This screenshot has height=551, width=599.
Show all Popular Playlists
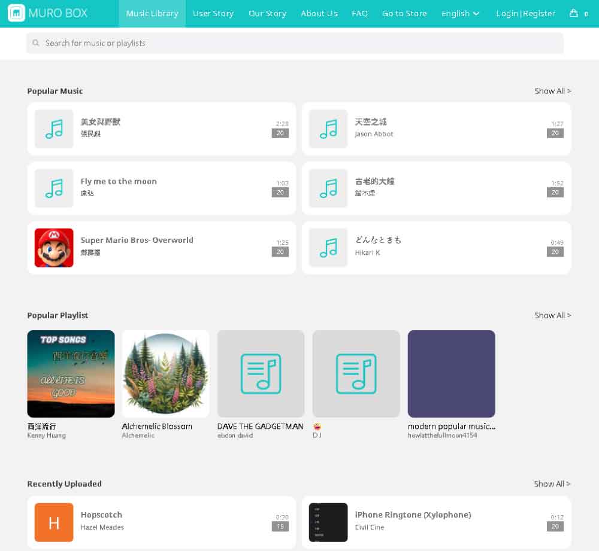(552, 315)
